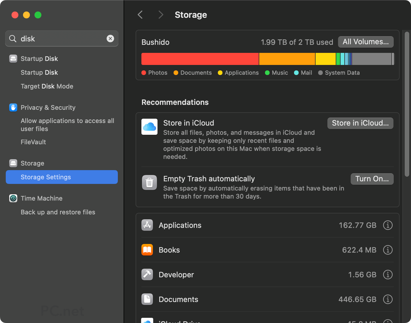Click the orange Documents legend dot
The image size is (411, 323).
tap(176, 73)
